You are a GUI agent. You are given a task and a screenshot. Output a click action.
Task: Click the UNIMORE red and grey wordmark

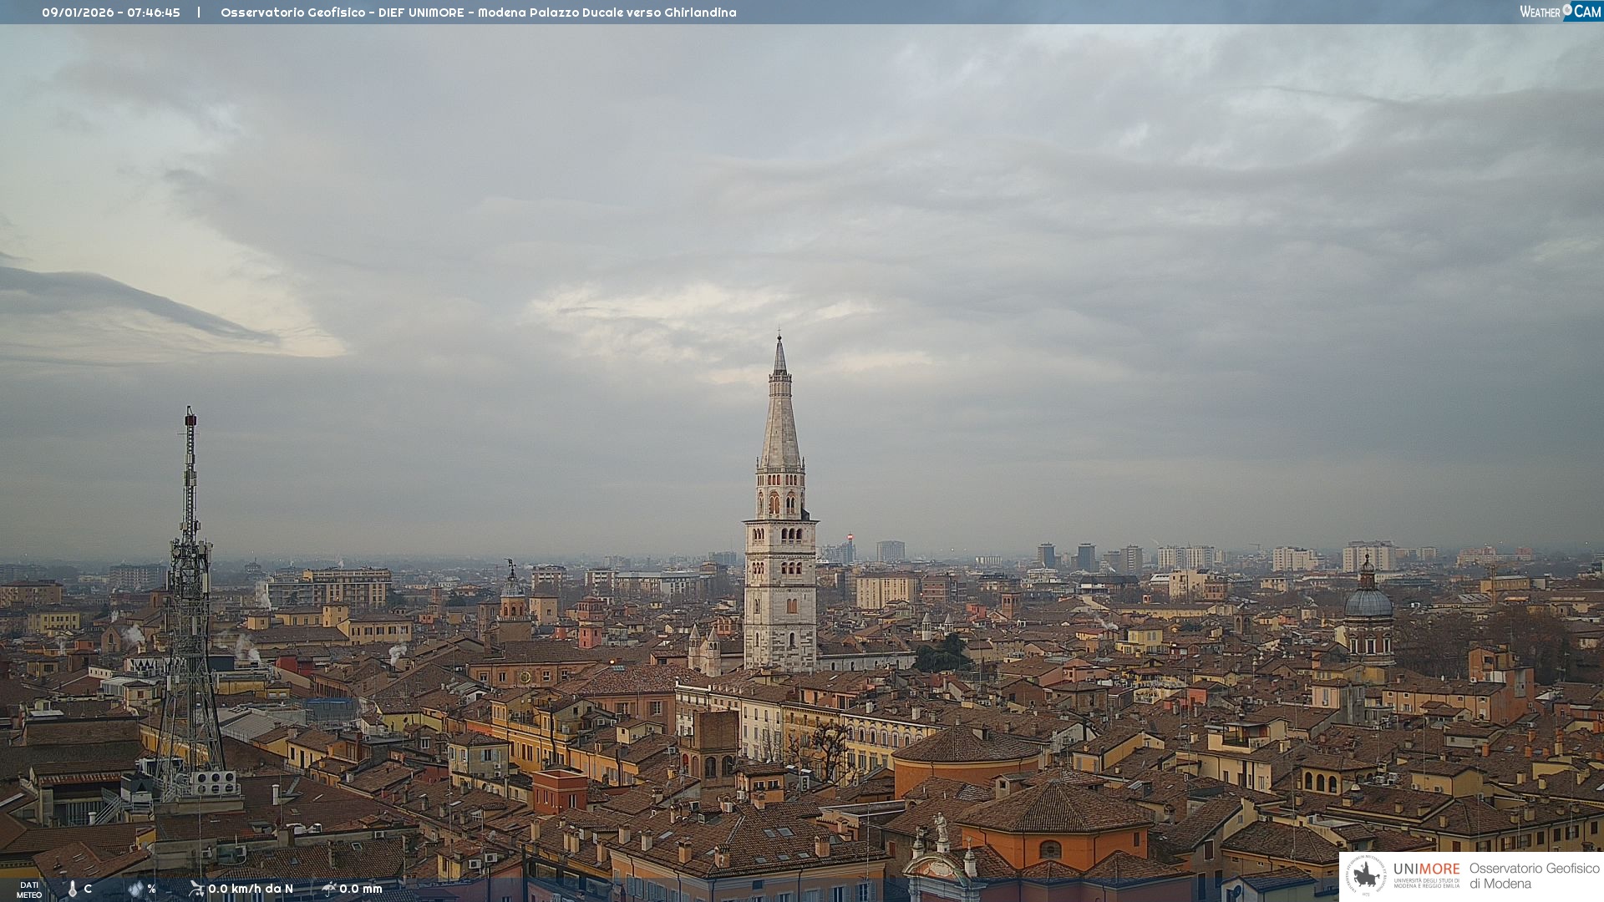[1426, 869]
